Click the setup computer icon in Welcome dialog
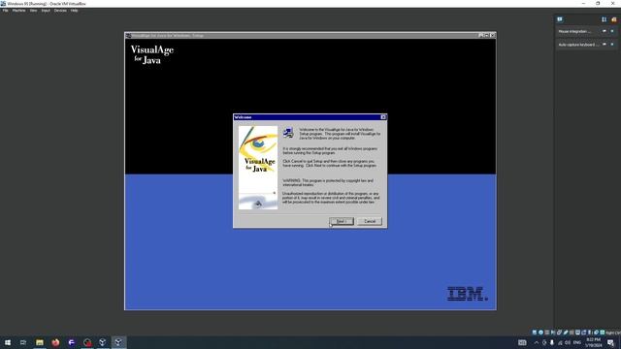The height and width of the screenshot is (349, 621). coord(288,133)
